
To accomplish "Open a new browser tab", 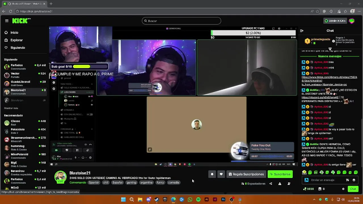I will click(x=51, y=4).
